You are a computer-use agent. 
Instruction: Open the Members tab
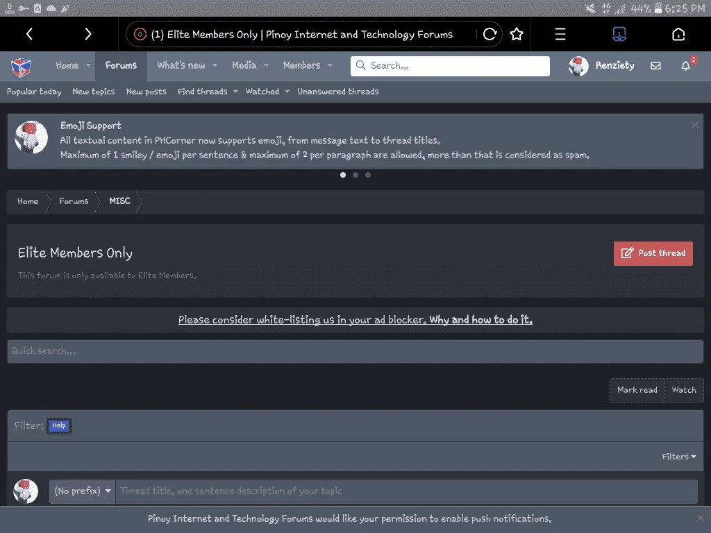[301, 66]
